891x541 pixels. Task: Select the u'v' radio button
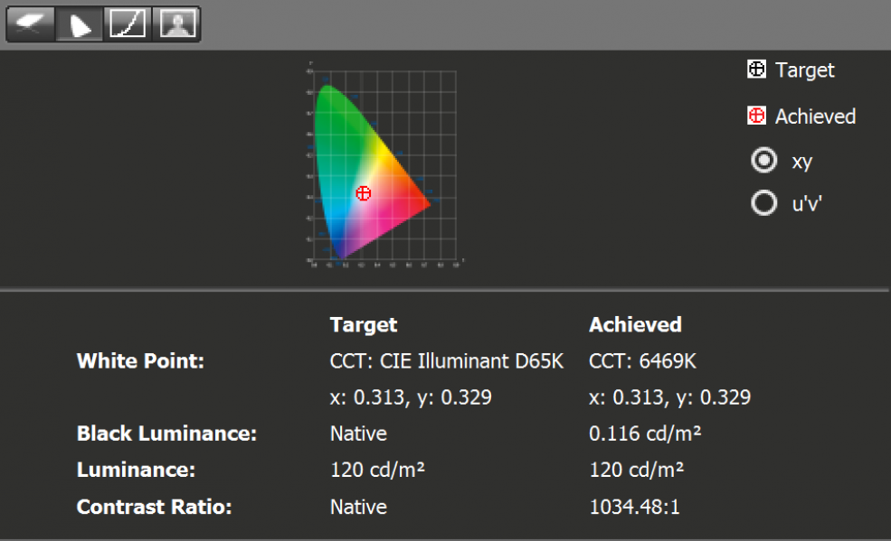764,204
